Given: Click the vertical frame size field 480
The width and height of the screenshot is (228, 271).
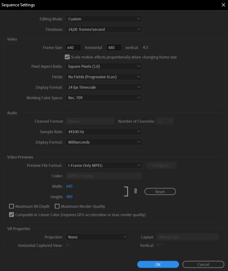Looking at the screenshot, I should (114, 47).
